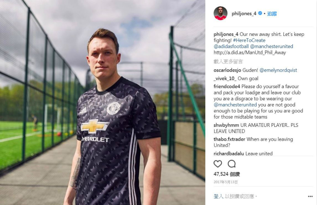This screenshot has height=205, width=317.
Task: Open the oscarlodesjo commenter profile
Action: tap(227, 70)
